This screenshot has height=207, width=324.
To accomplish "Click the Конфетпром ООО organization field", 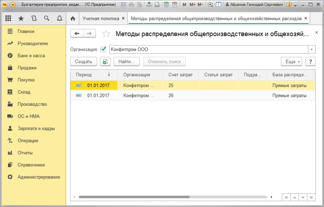I will pos(209,50).
